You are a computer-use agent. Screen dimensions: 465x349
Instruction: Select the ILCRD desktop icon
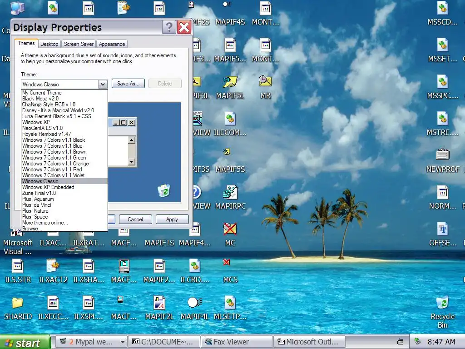[x=194, y=271]
